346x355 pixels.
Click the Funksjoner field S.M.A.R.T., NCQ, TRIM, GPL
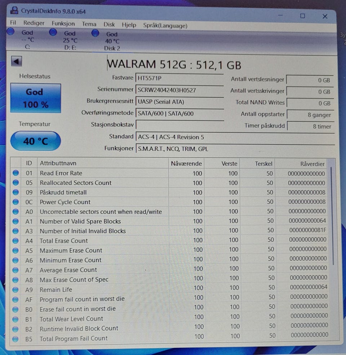coord(235,149)
